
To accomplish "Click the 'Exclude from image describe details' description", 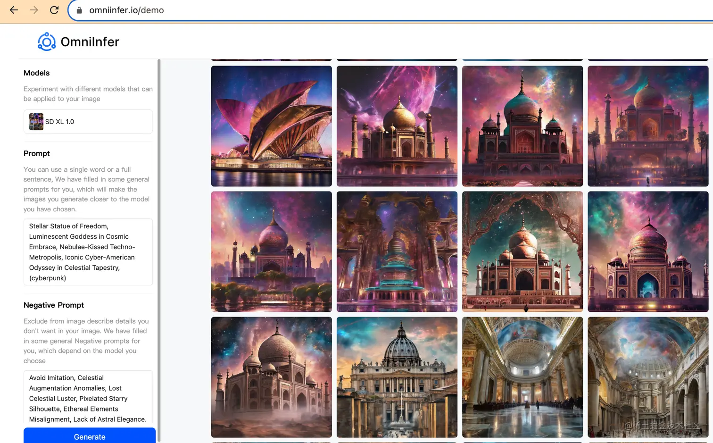I will 86,341.
